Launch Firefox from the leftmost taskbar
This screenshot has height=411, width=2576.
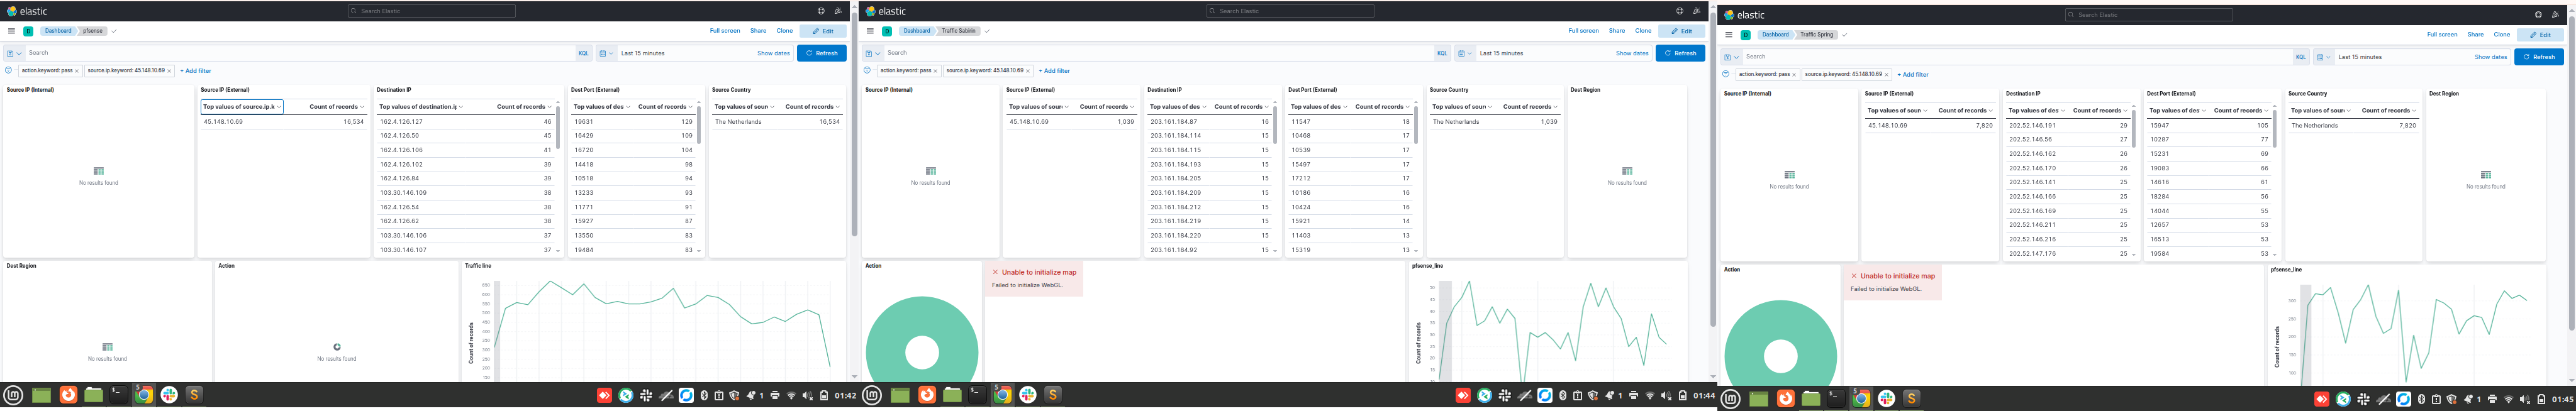point(68,395)
